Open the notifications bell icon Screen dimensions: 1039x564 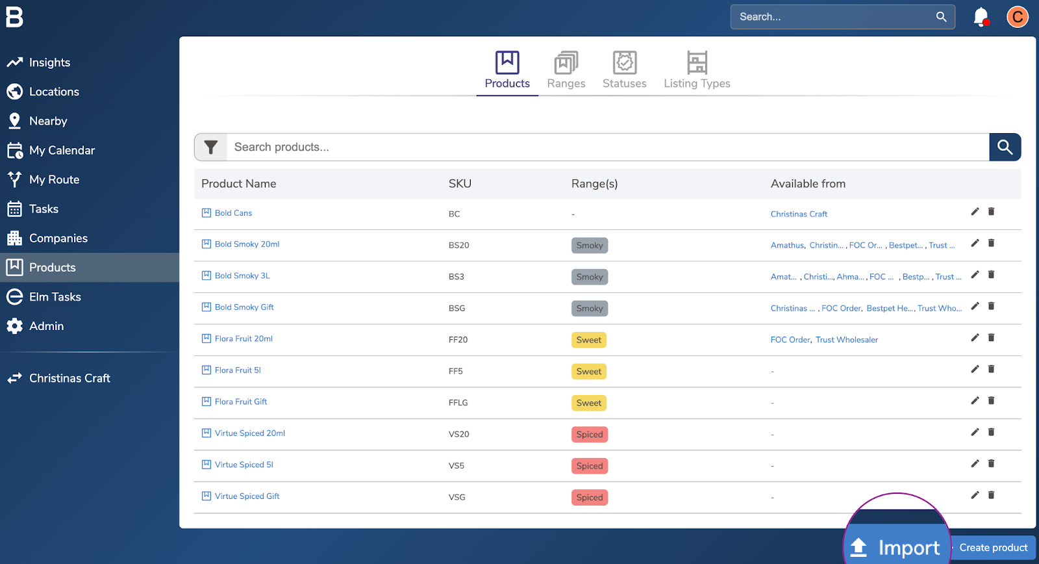(x=981, y=17)
